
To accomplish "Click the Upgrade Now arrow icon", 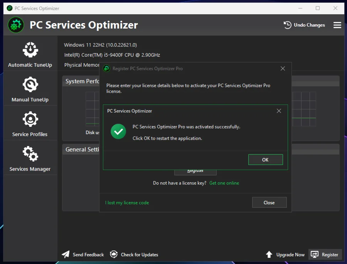I will [x=269, y=254].
